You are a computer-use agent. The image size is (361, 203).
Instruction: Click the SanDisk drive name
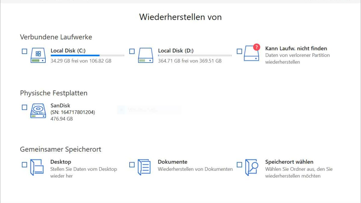click(x=60, y=106)
